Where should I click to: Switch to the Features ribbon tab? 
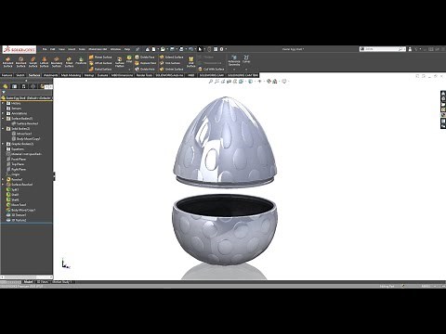click(7, 75)
